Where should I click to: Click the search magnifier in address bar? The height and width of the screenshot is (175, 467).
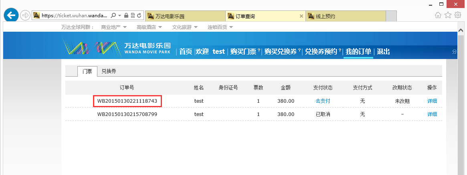click(x=113, y=15)
